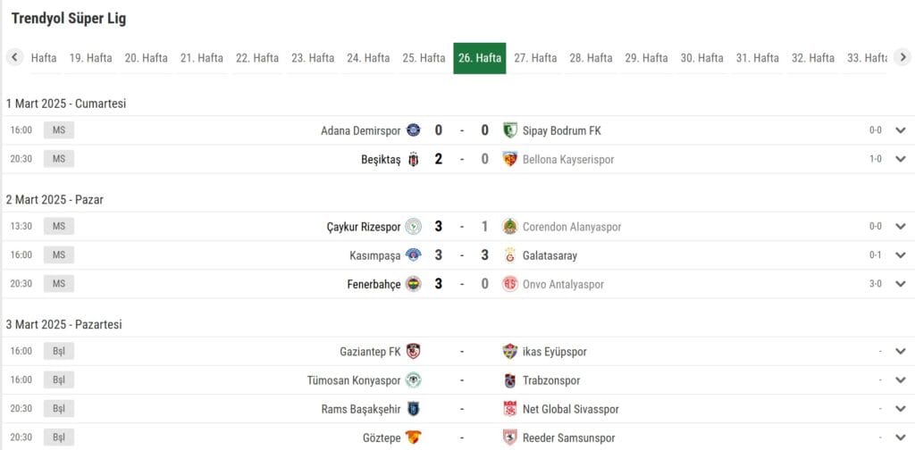The height and width of the screenshot is (450, 915).
Task: Expand the Fenerbahçe vs Antalyaspor match row
Action: pos(901,284)
